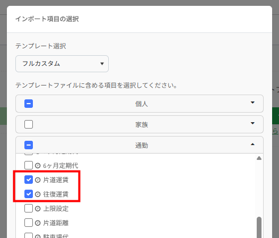Uncheck the 片道運賃 checkbox
This screenshot has width=279, height=238.
(x=29, y=180)
